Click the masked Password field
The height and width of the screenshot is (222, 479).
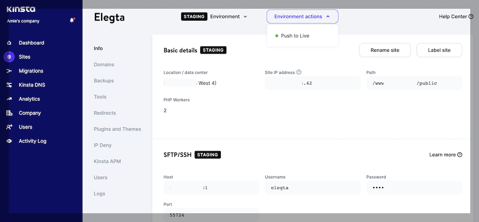click(x=414, y=188)
